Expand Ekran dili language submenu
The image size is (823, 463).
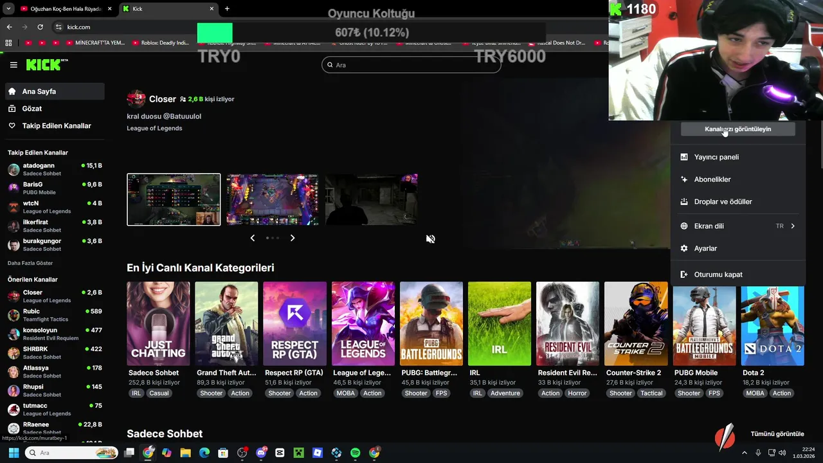tap(737, 226)
